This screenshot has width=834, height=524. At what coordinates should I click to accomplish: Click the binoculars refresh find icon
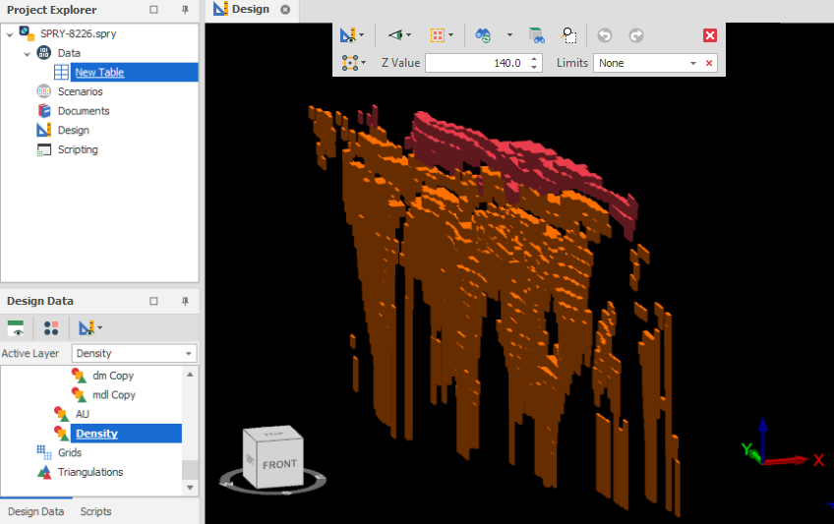click(483, 35)
